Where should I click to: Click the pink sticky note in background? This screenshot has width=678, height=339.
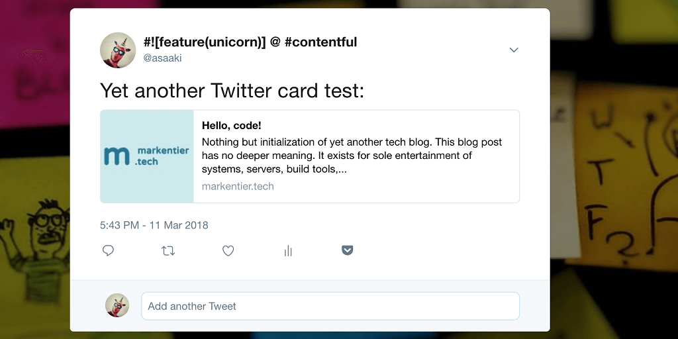[33, 66]
